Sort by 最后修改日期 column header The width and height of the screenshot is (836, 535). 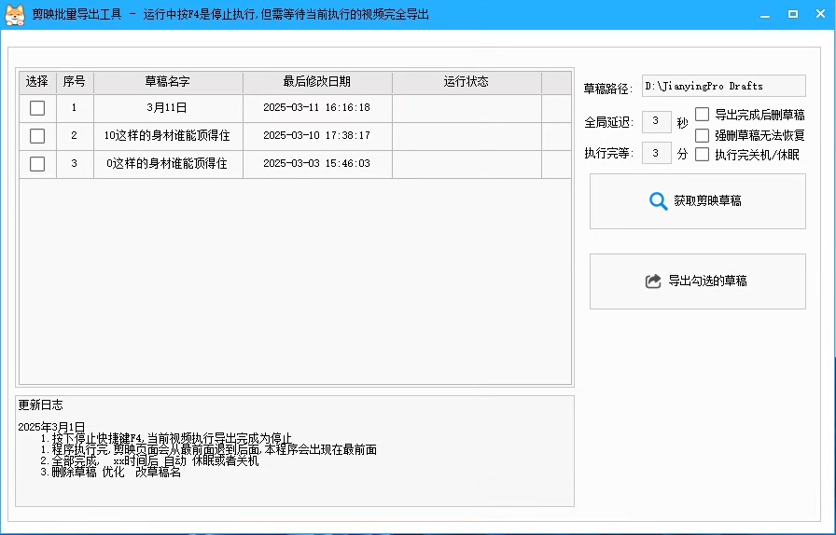point(317,82)
